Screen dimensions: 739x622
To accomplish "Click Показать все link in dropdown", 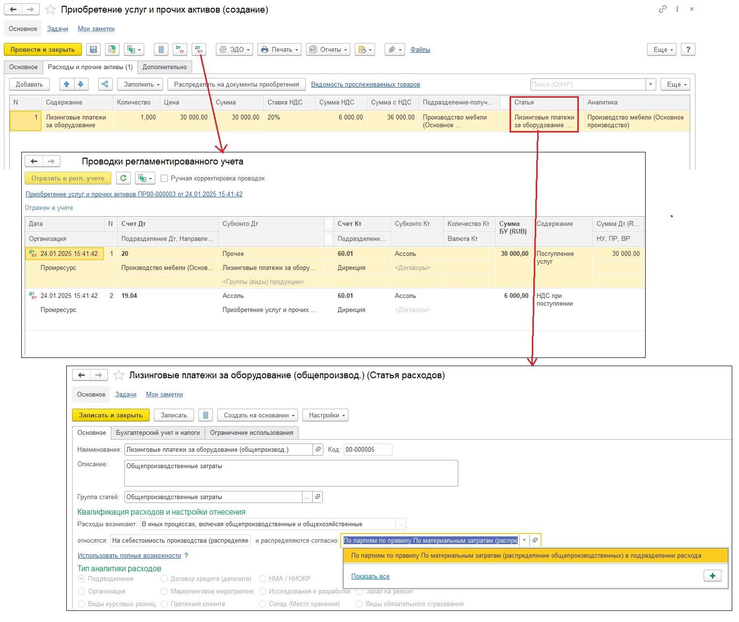I will tap(370, 576).
